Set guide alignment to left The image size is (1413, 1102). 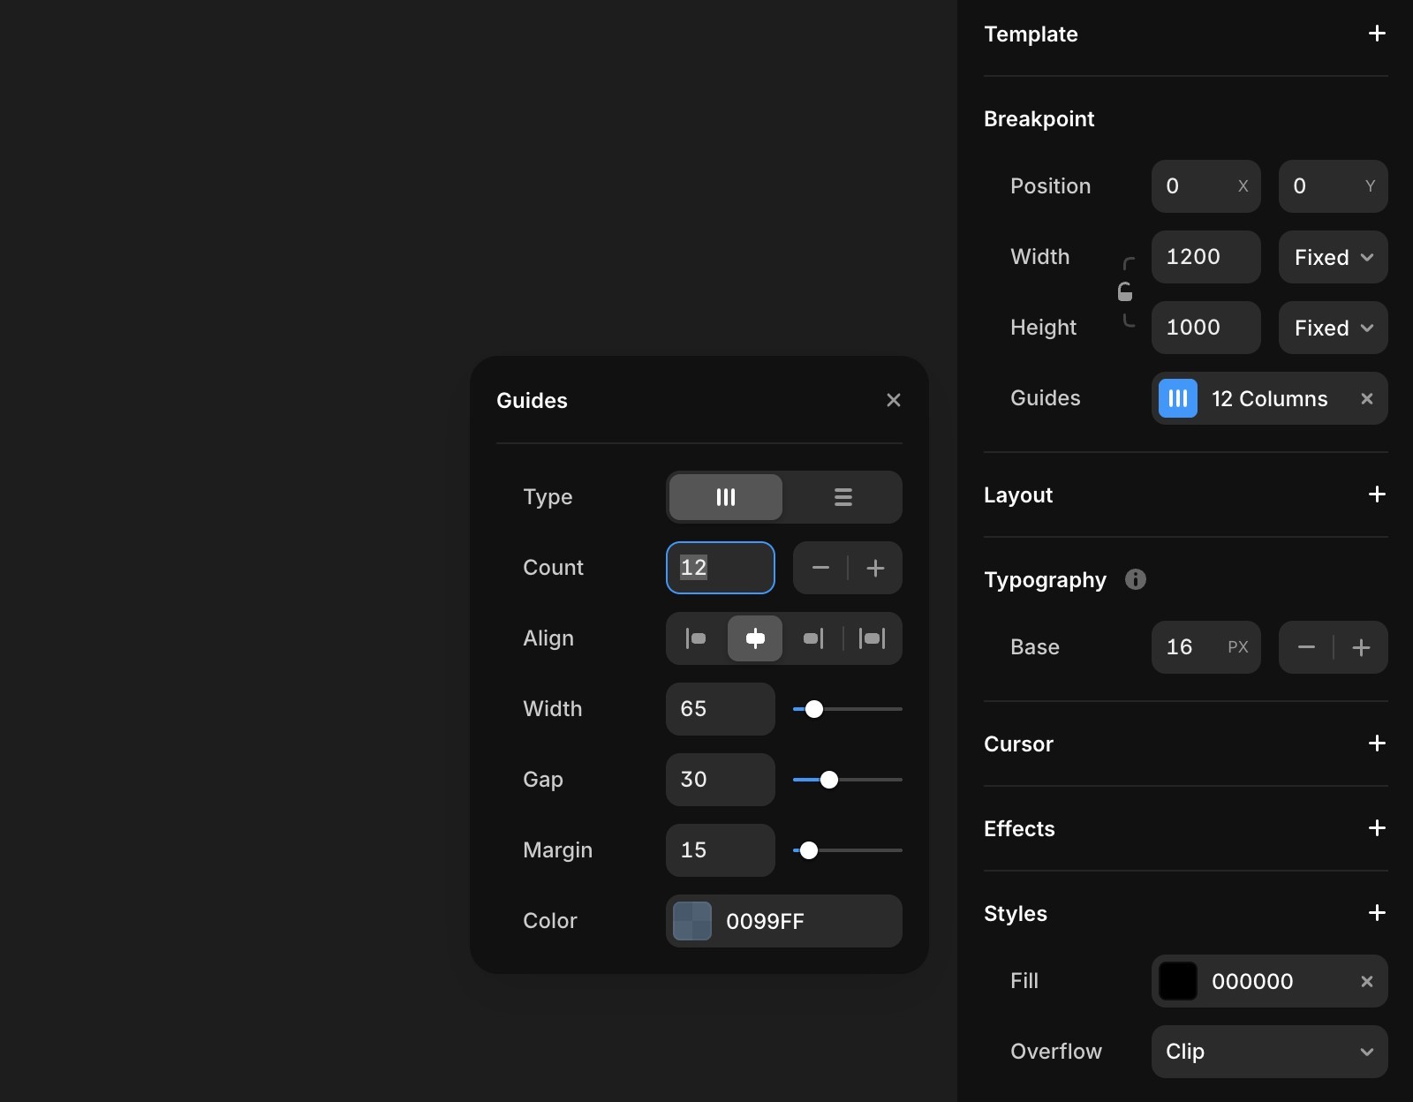click(x=697, y=638)
